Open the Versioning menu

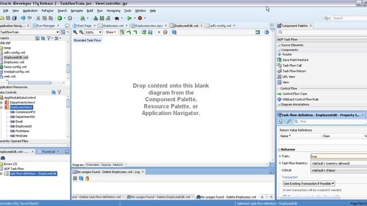tap(113, 11)
